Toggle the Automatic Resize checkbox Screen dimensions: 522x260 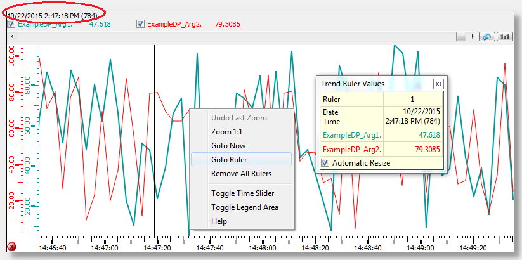coord(325,163)
